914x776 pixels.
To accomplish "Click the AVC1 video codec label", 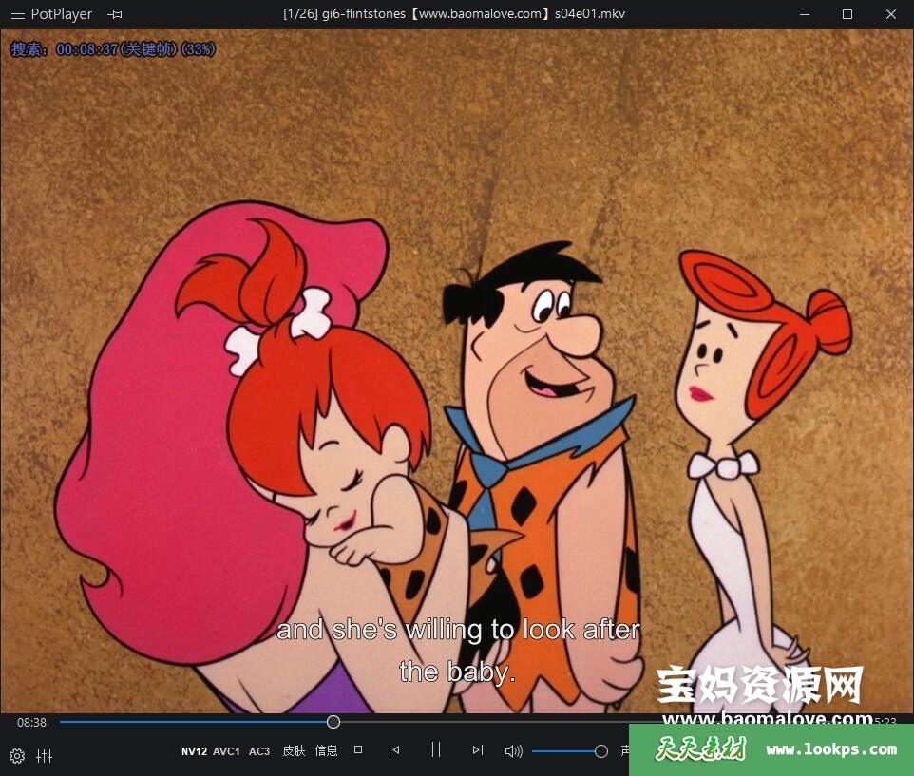I will [x=226, y=751].
